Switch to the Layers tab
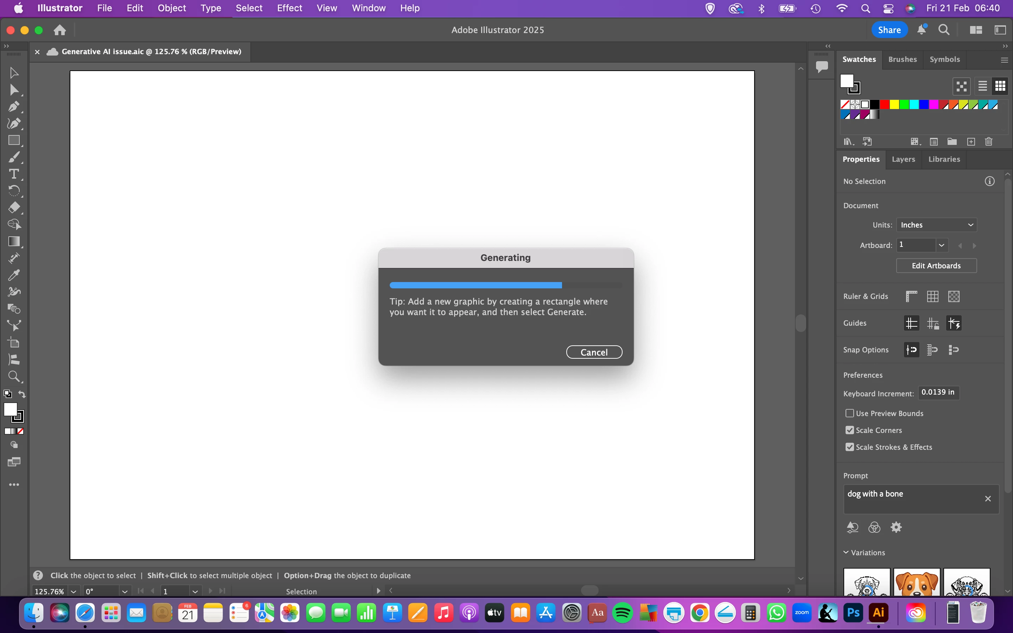Image resolution: width=1013 pixels, height=633 pixels. pyautogui.click(x=903, y=159)
